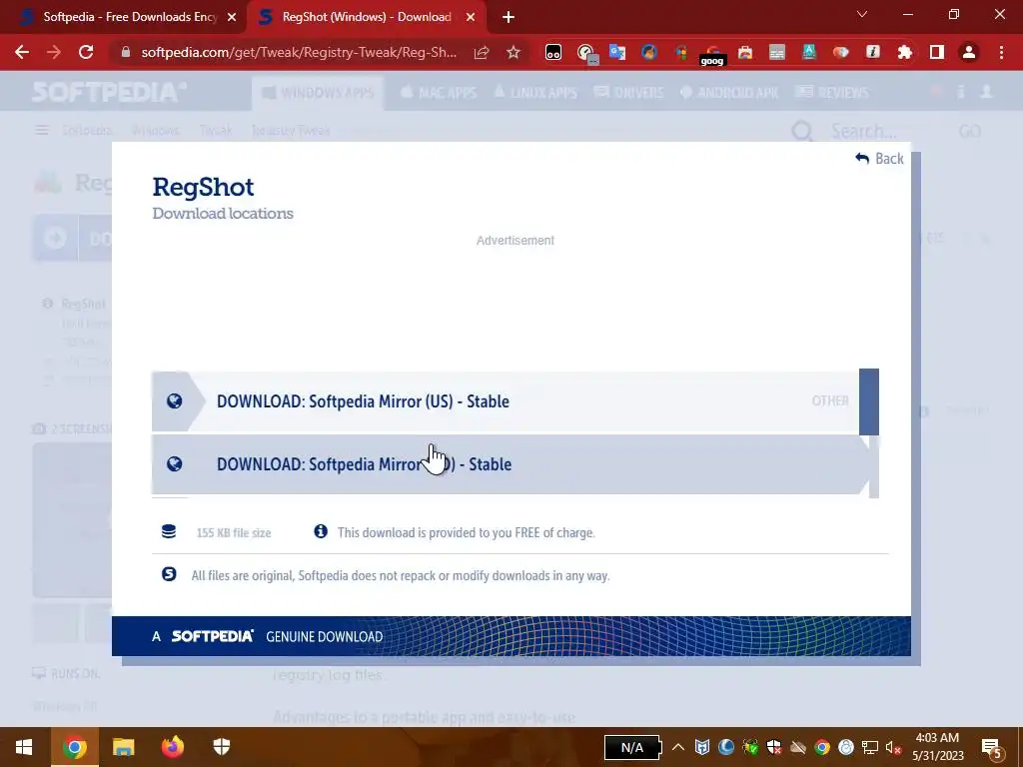Screen dimensions: 1023x767
Task: Open the tab search dropdown arrow
Action: click(862, 14)
